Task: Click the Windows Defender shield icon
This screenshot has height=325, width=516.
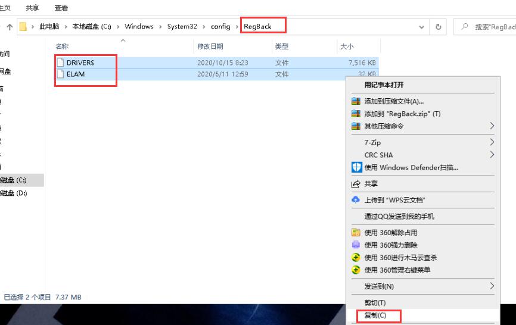Action: (356, 167)
